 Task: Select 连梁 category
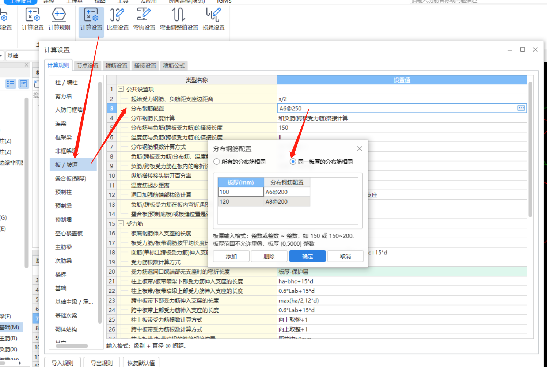[x=61, y=124]
